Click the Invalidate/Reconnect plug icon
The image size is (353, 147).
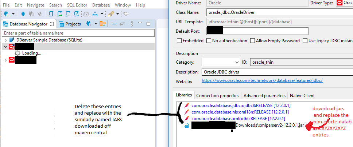point(31,14)
